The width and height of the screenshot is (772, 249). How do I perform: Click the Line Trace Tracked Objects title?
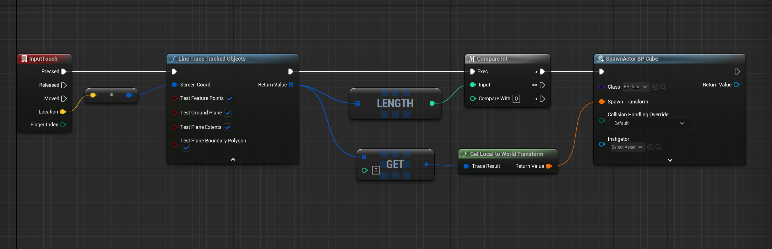(x=212, y=59)
